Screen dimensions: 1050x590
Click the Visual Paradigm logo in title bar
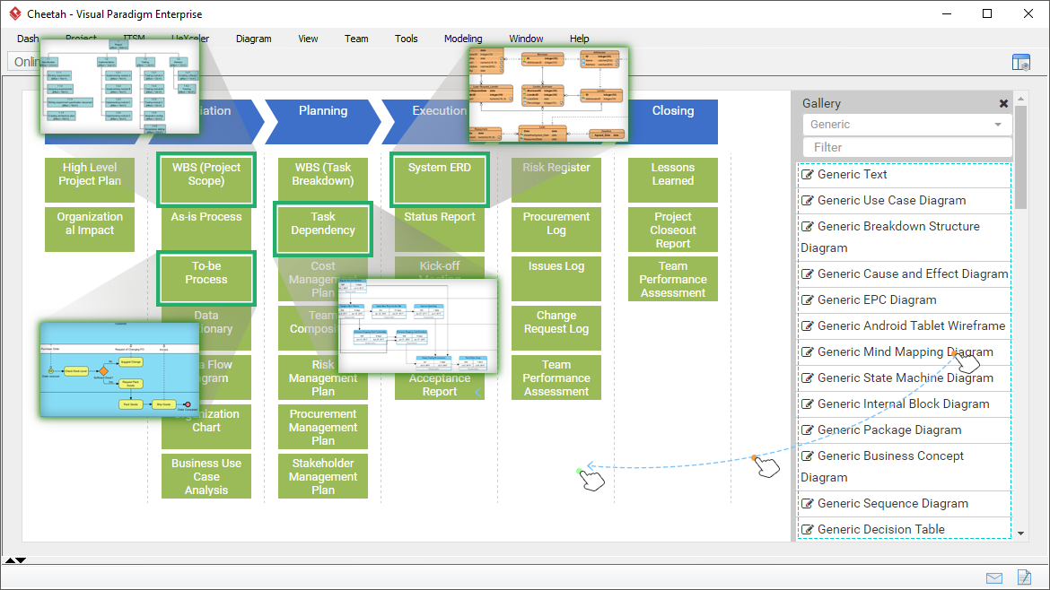[14, 13]
